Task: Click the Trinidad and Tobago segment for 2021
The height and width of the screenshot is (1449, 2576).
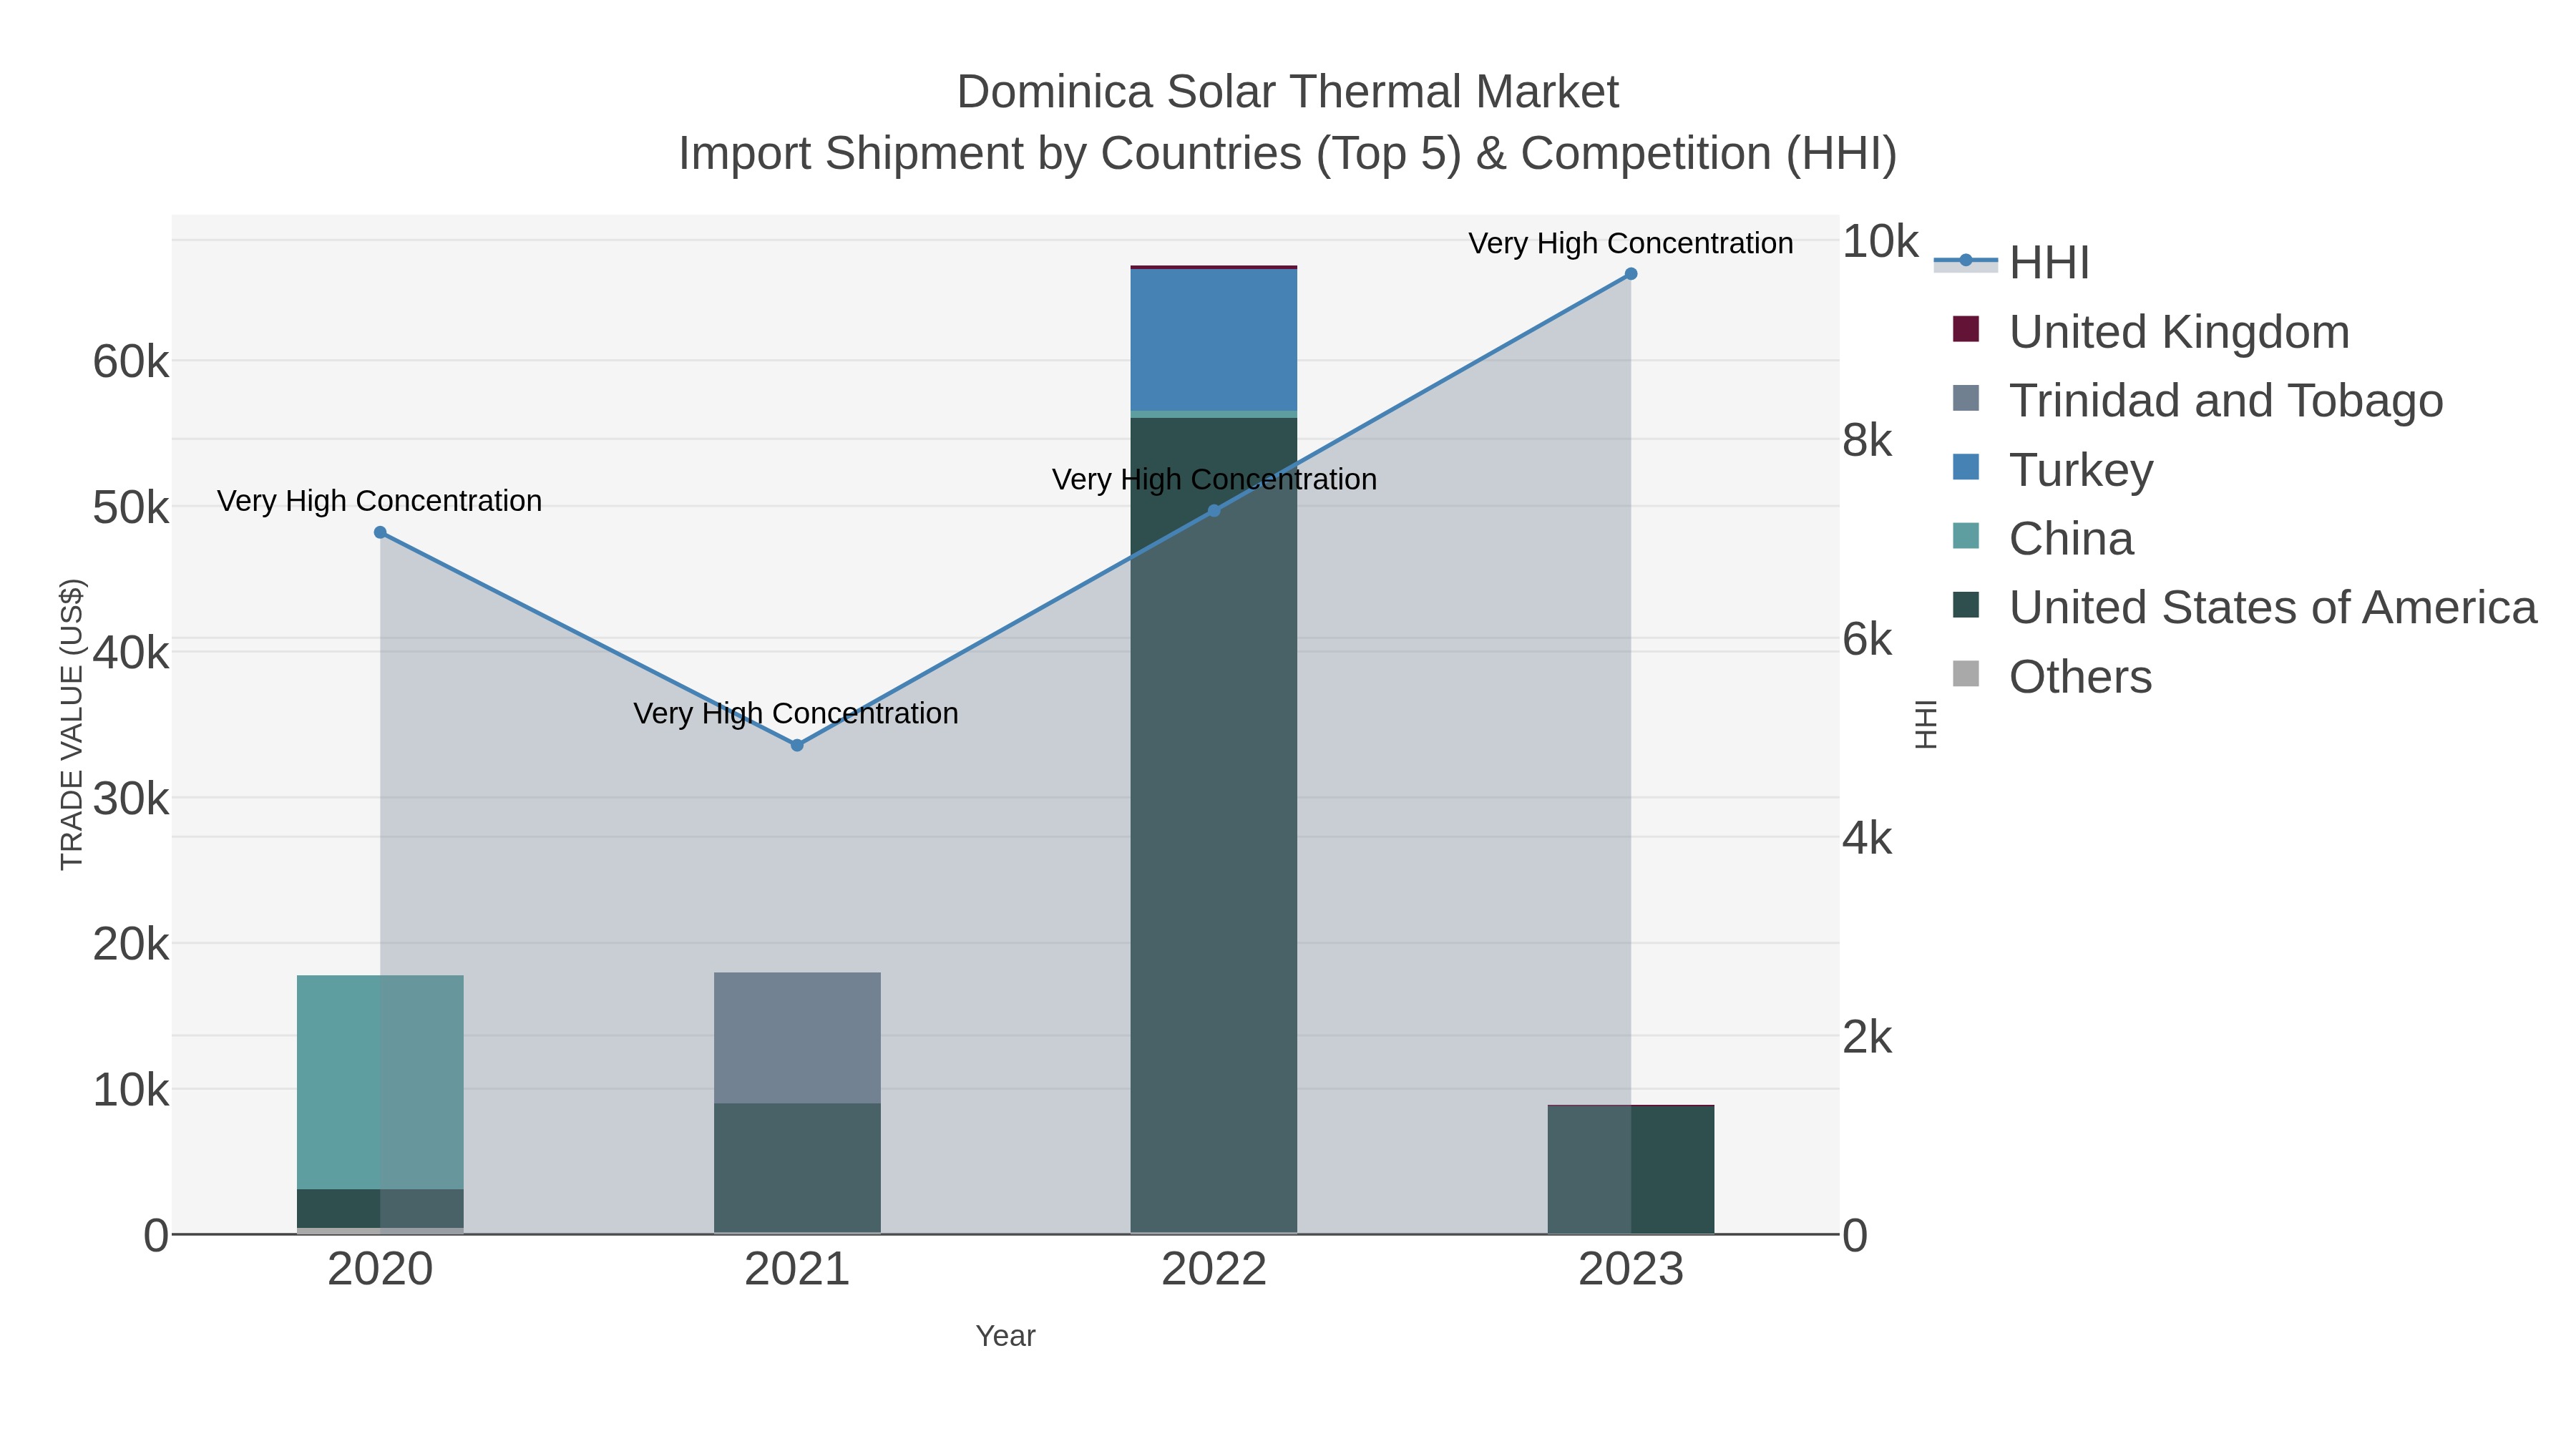Action: point(797,1038)
